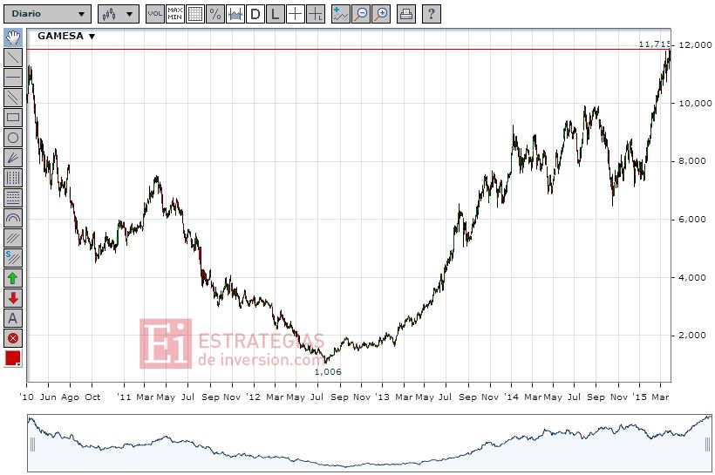The width and height of the screenshot is (715, 475).
Task: Toggle the VOL volume indicator
Action: point(155,14)
